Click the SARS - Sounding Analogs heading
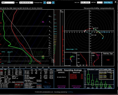Viewport: 118px width, 95px height. [x=69, y=70]
